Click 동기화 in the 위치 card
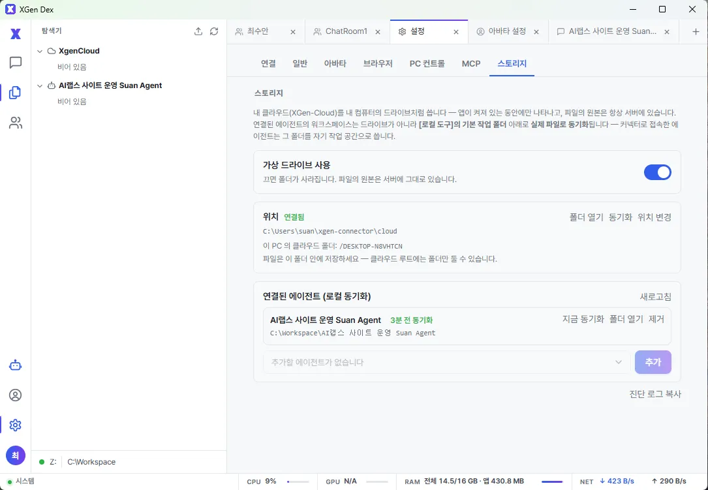 [x=621, y=217]
